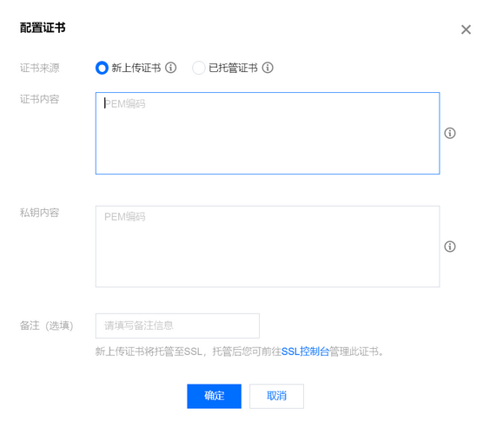
Task: Click info icon beside 已托管证书
Action: (x=268, y=68)
